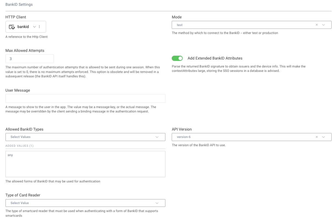Open the Mode dropdown arrow

323,25
